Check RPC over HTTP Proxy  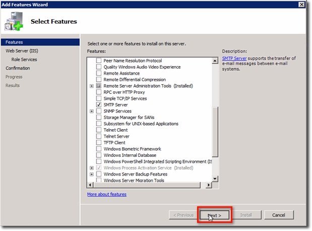pos(99,92)
